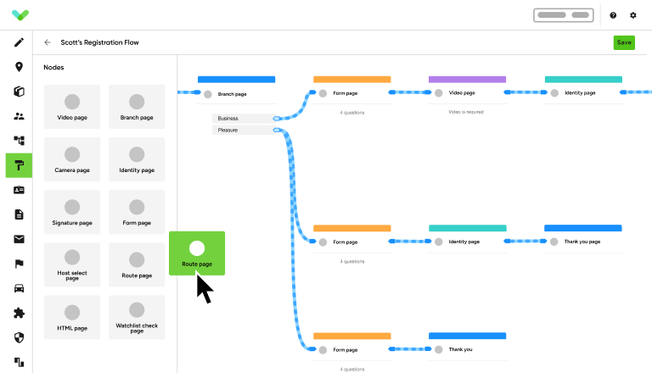Open the shield security sidebar icon
652x373 pixels.
tap(19, 337)
